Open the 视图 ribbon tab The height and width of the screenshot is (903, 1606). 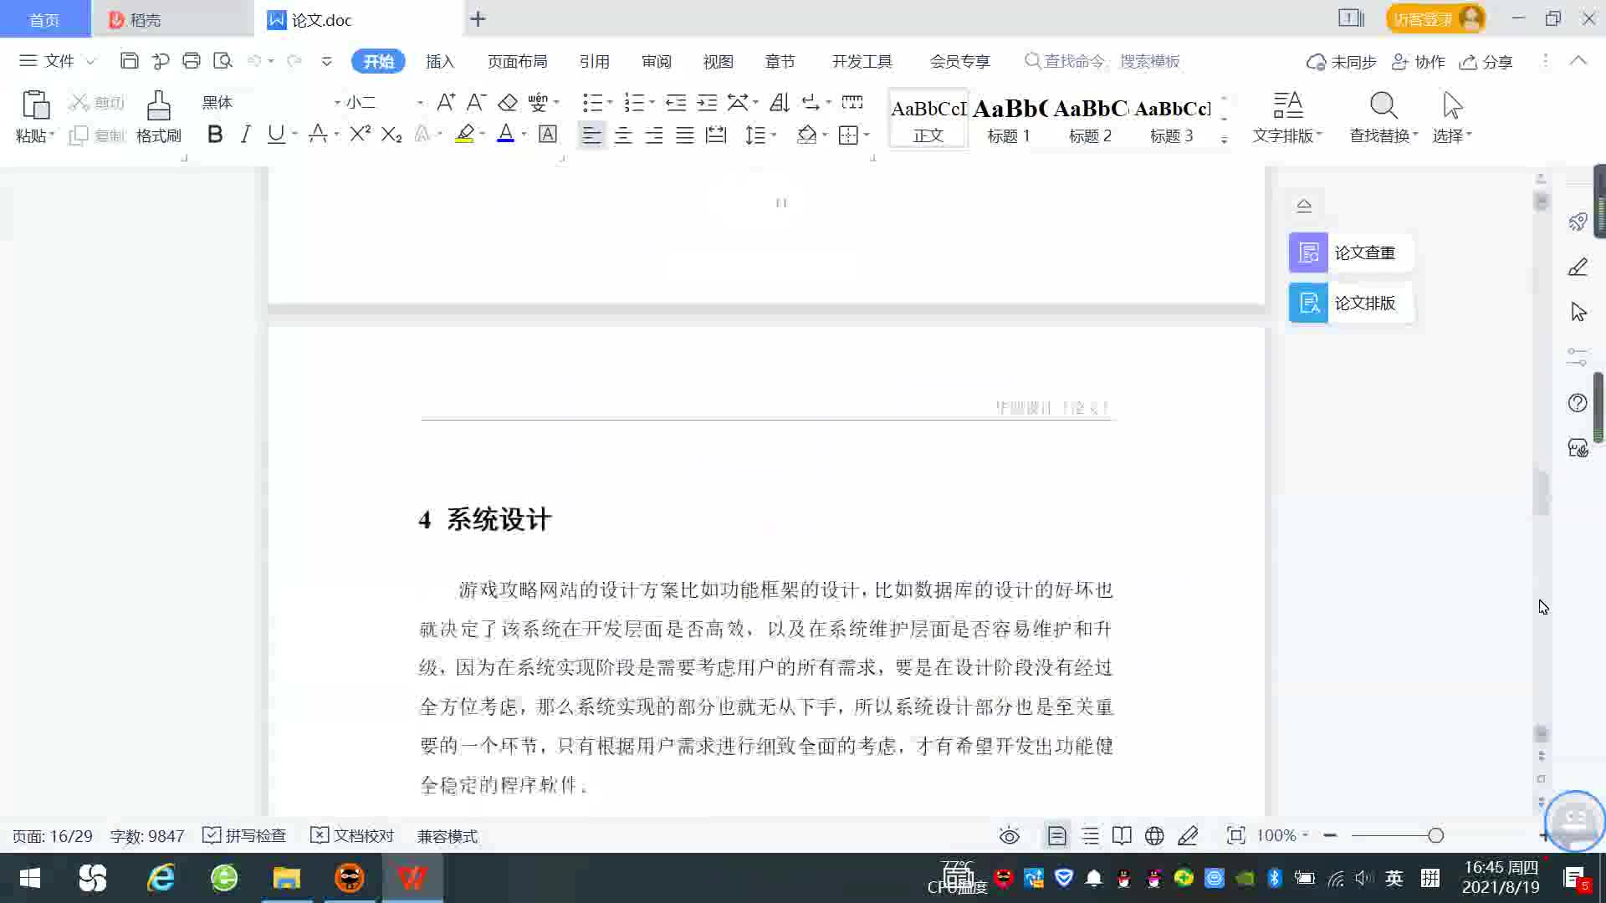[718, 62]
